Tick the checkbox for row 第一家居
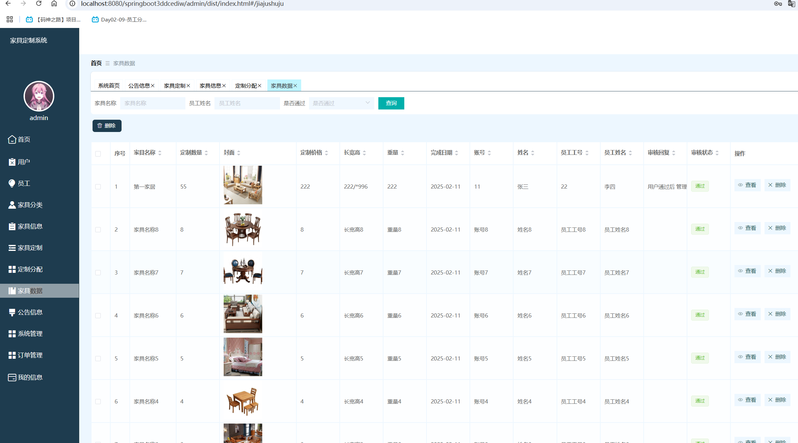798x443 pixels. 98,187
